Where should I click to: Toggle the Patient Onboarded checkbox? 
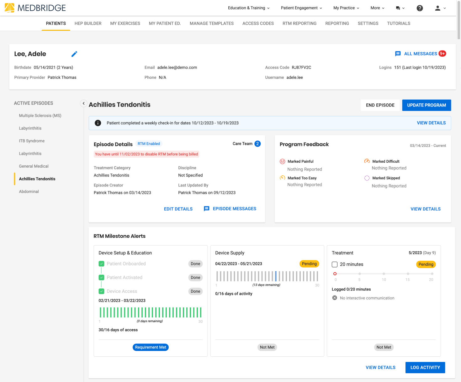tap(101, 264)
